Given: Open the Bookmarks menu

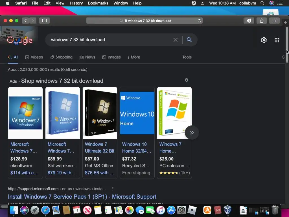Looking at the screenshot, I should (x=98, y=3).
